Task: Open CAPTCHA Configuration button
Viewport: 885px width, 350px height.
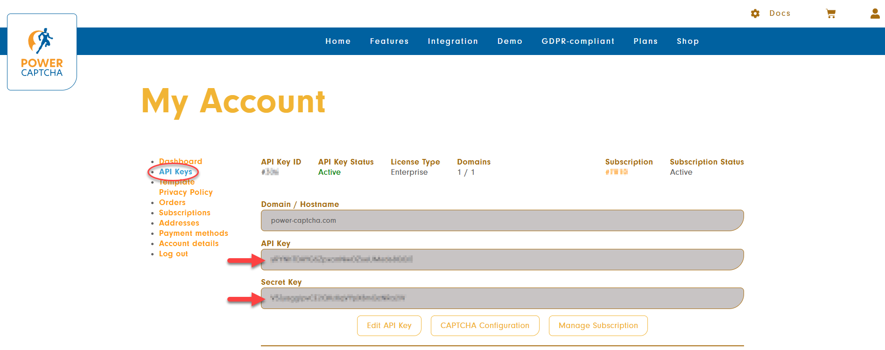Action: click(485, 326)
